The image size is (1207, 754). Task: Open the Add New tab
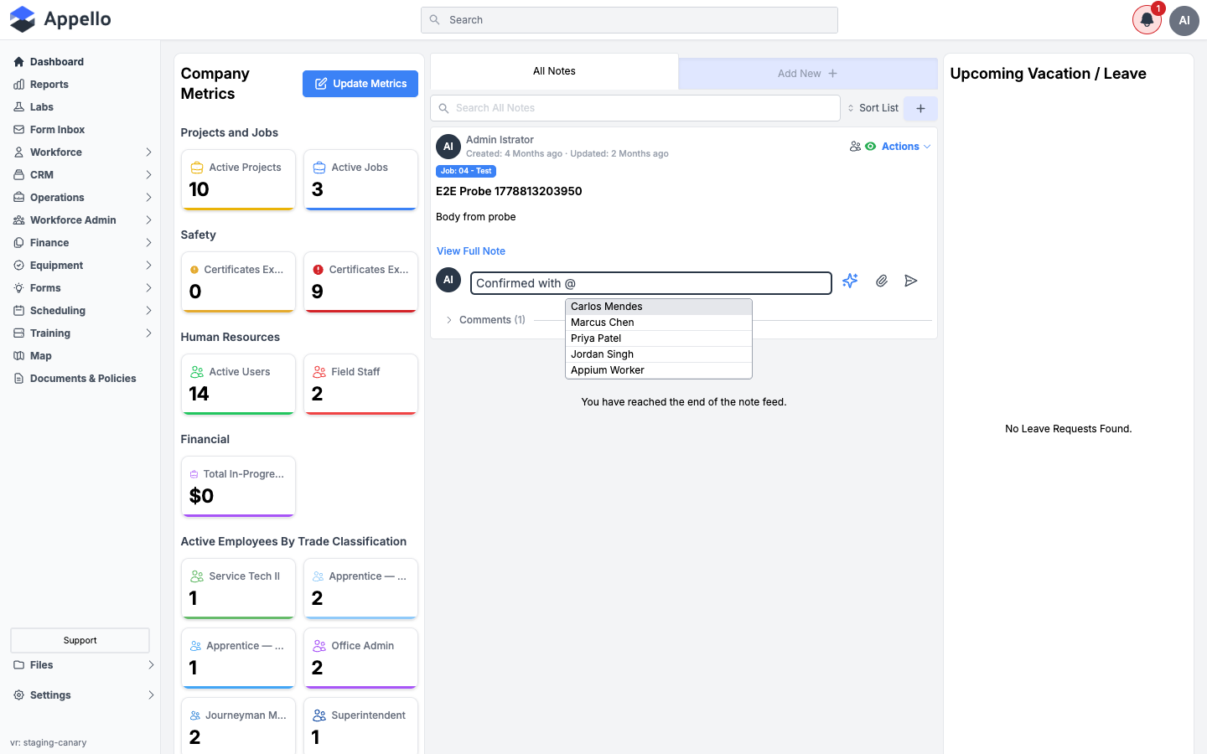tap(808, 74)
